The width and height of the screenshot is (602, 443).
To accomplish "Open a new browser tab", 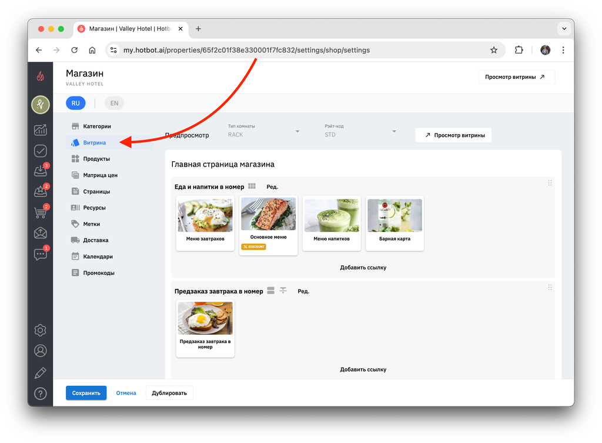I will pos(198,28).
